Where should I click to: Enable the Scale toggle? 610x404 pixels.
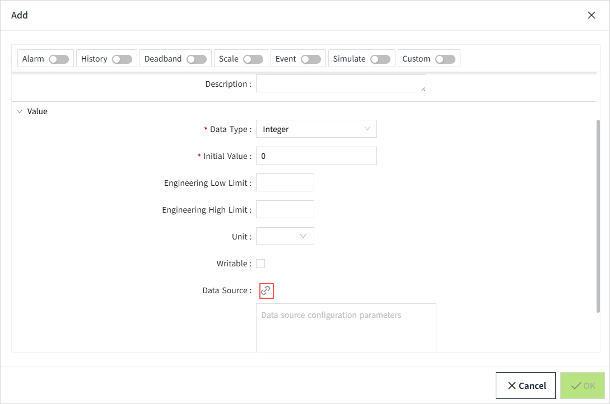point(253,59)
